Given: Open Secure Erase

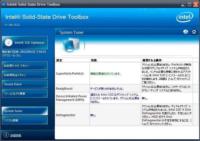Looking at the screenshot, I should (25, 84).
